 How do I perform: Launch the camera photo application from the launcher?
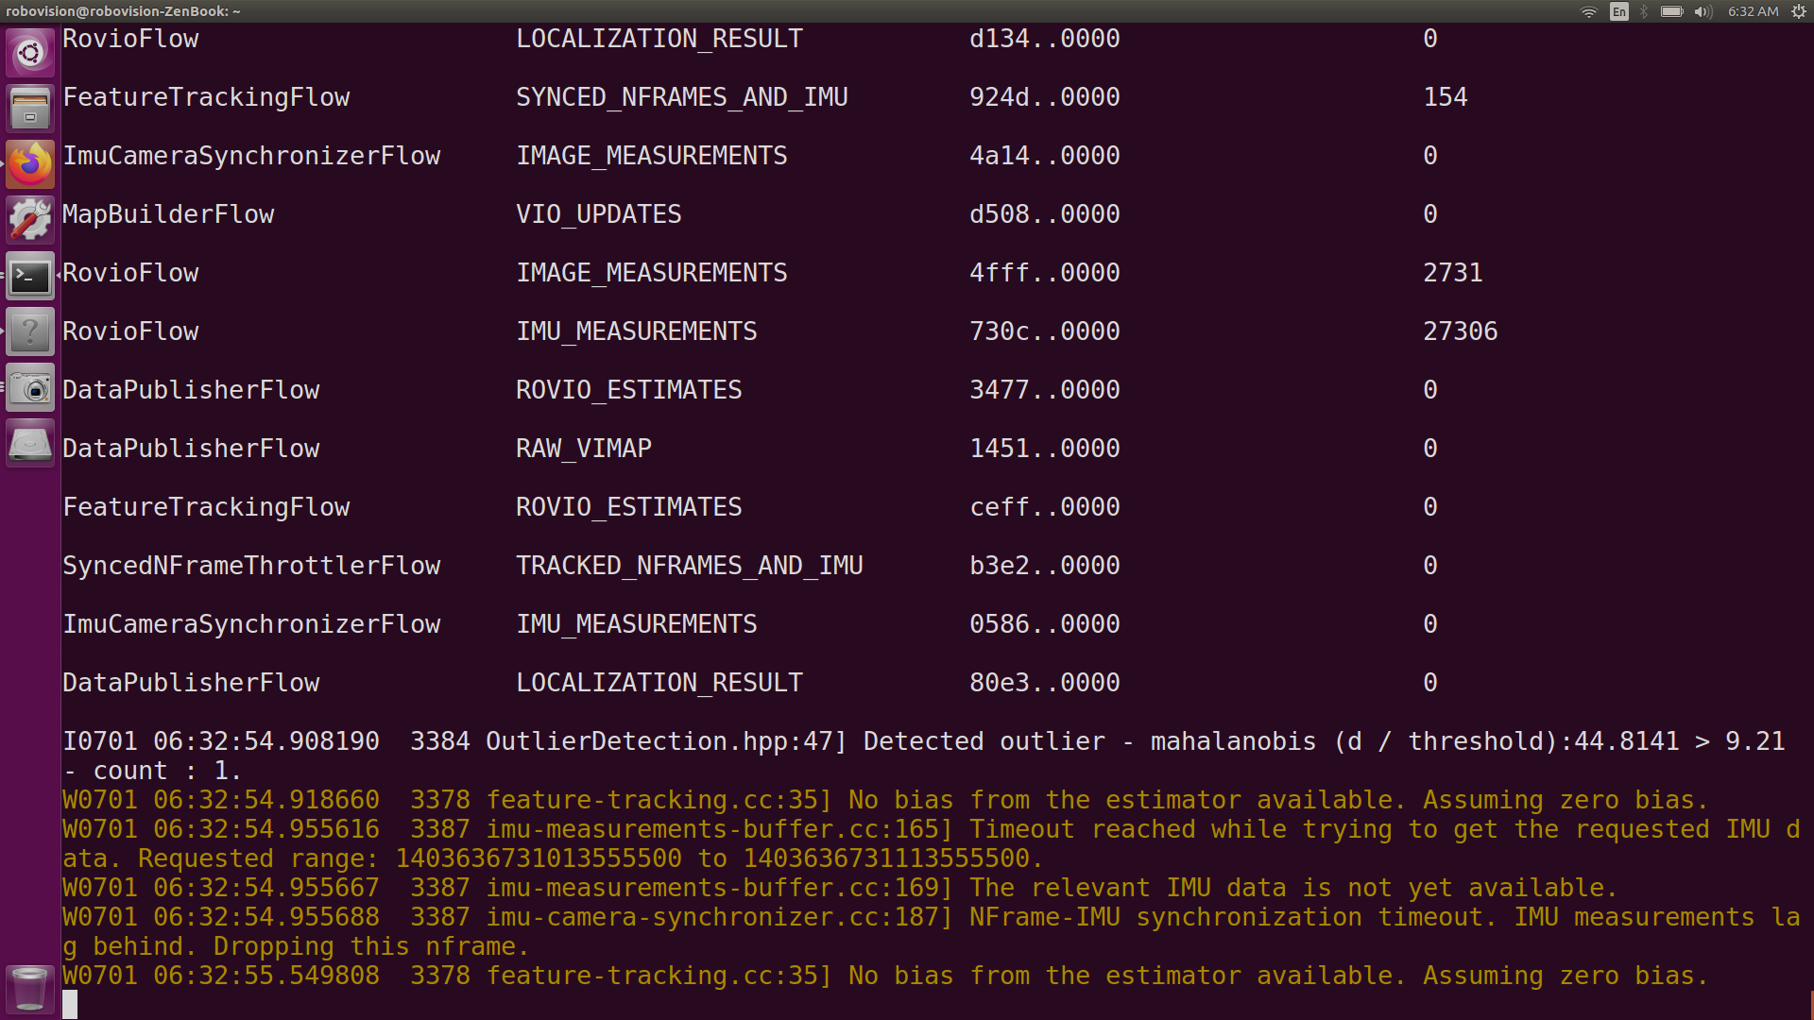[x=29, y=387]
